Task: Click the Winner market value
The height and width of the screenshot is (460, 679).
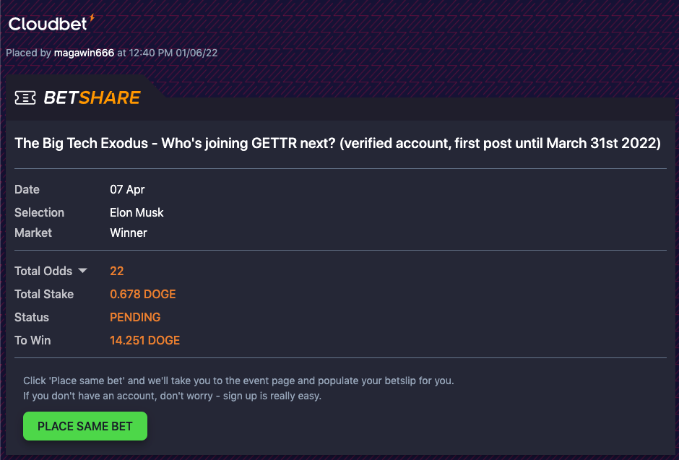Action: [129, 233]
